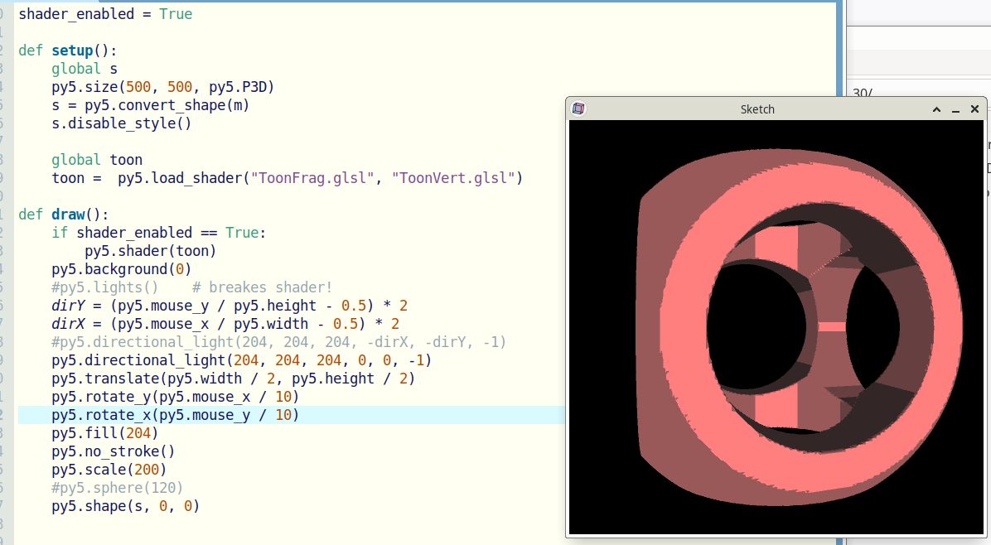Click the up-arrow button in Sketch title bar

pyautogui.click(x=936, y=109)
